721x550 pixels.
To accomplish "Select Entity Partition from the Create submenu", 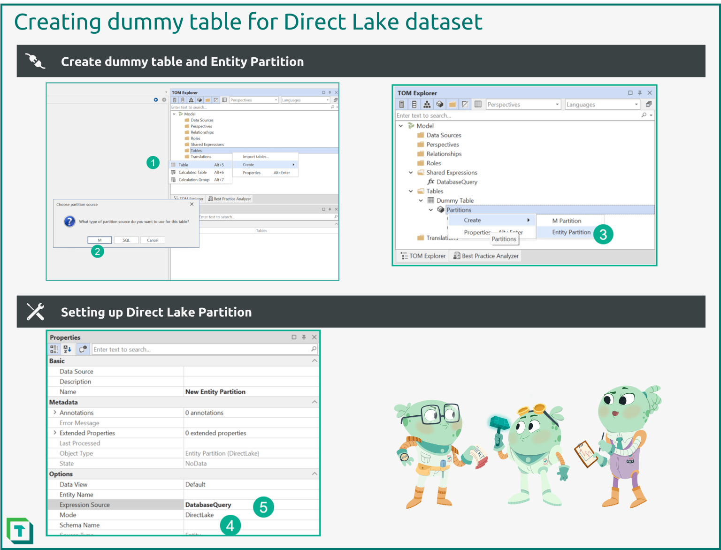I will pyautogui.click(x=571, y=232).
